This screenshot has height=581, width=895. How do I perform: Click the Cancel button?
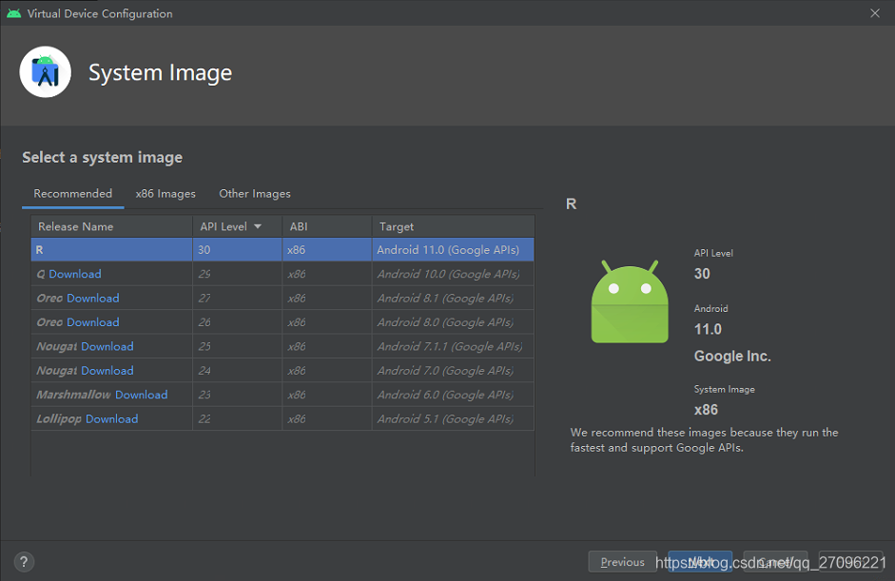tap(775, 562)
